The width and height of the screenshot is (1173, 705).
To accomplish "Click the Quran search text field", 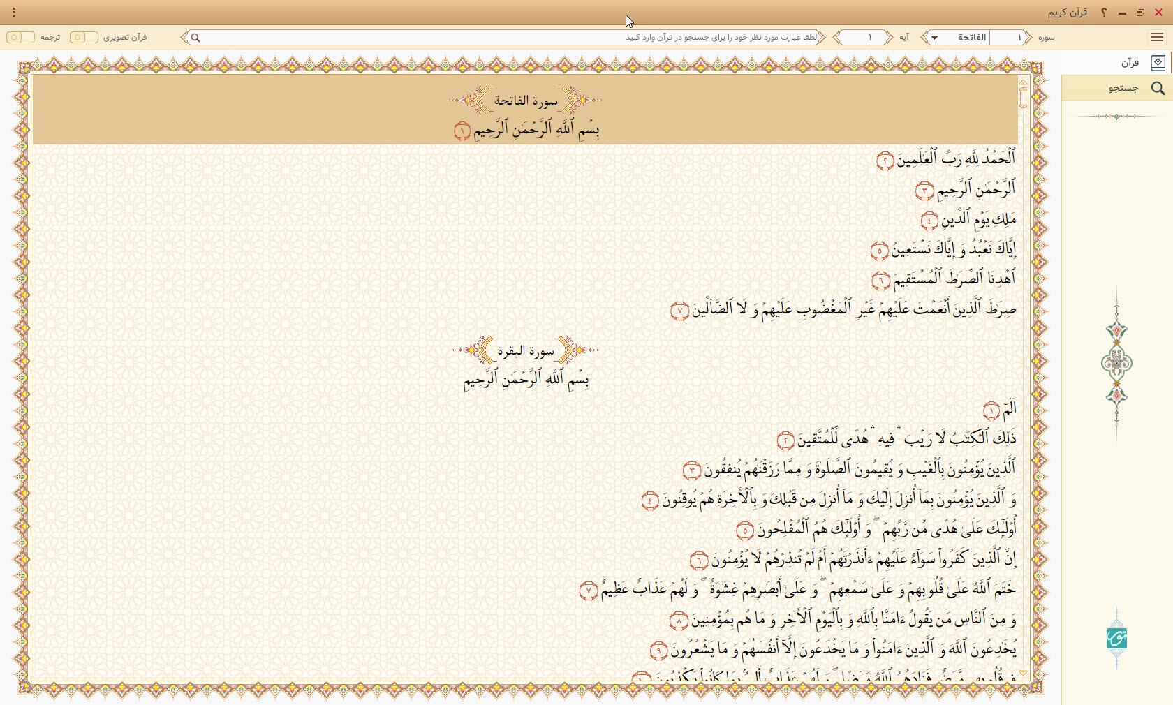I will 504,38.
